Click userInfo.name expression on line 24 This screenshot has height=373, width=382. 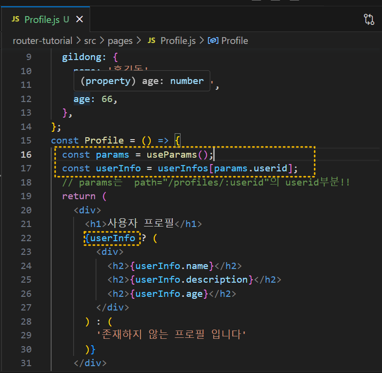pos(172,266)
